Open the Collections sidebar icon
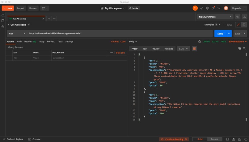Viewport: 249px width, 142px height. pos(3,21)
